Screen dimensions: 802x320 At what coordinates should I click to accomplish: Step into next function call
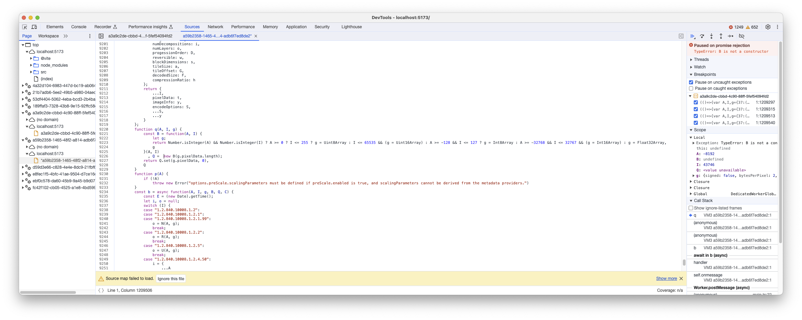click(x=711, y=36)
